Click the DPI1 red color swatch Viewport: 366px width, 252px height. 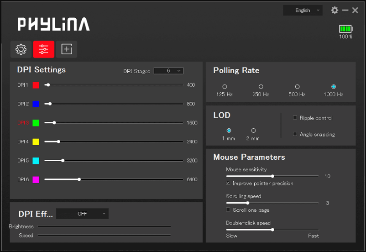[x=36, y=85]
